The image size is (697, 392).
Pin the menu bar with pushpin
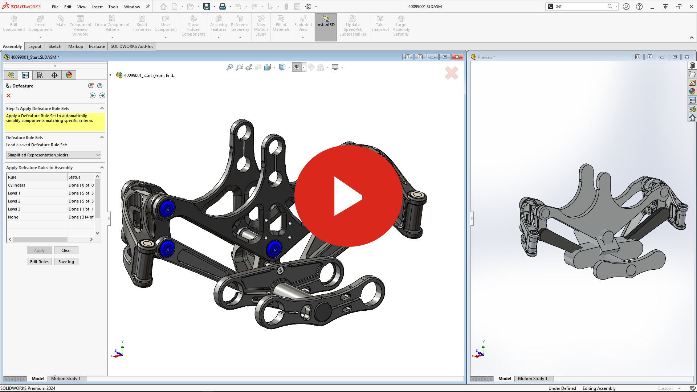(x=148, y=7)
